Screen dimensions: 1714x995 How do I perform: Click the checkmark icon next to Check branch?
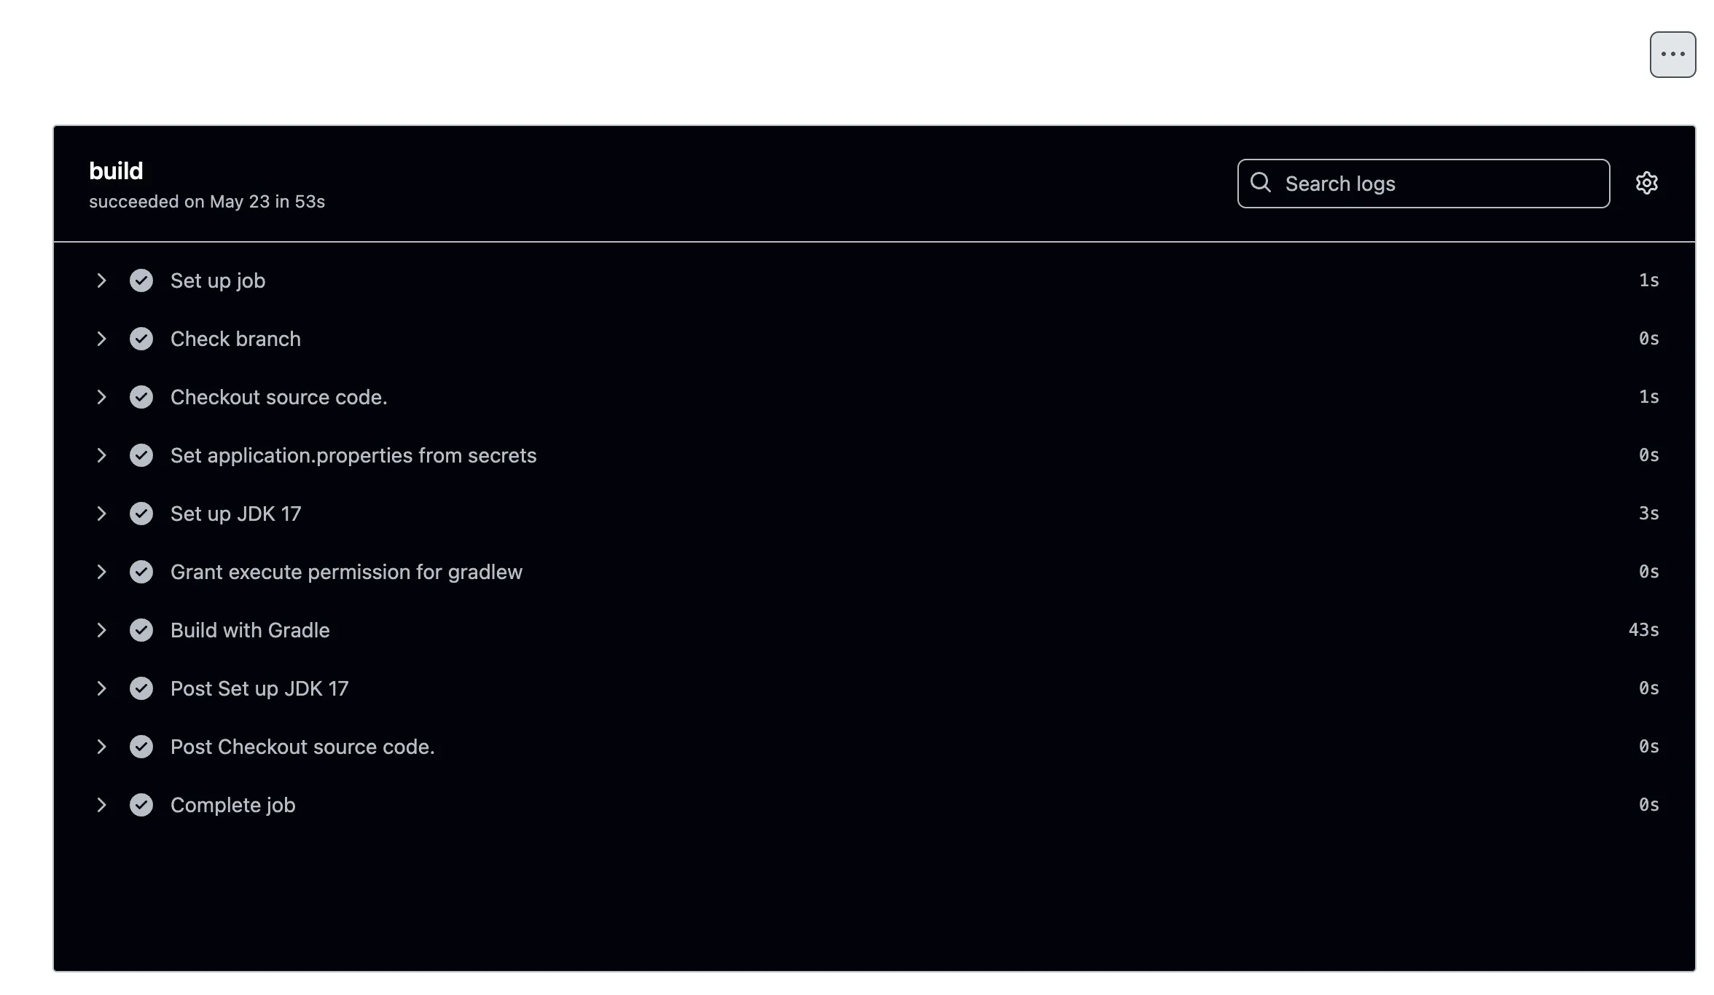pyautogui.click(x=141, y=339)
